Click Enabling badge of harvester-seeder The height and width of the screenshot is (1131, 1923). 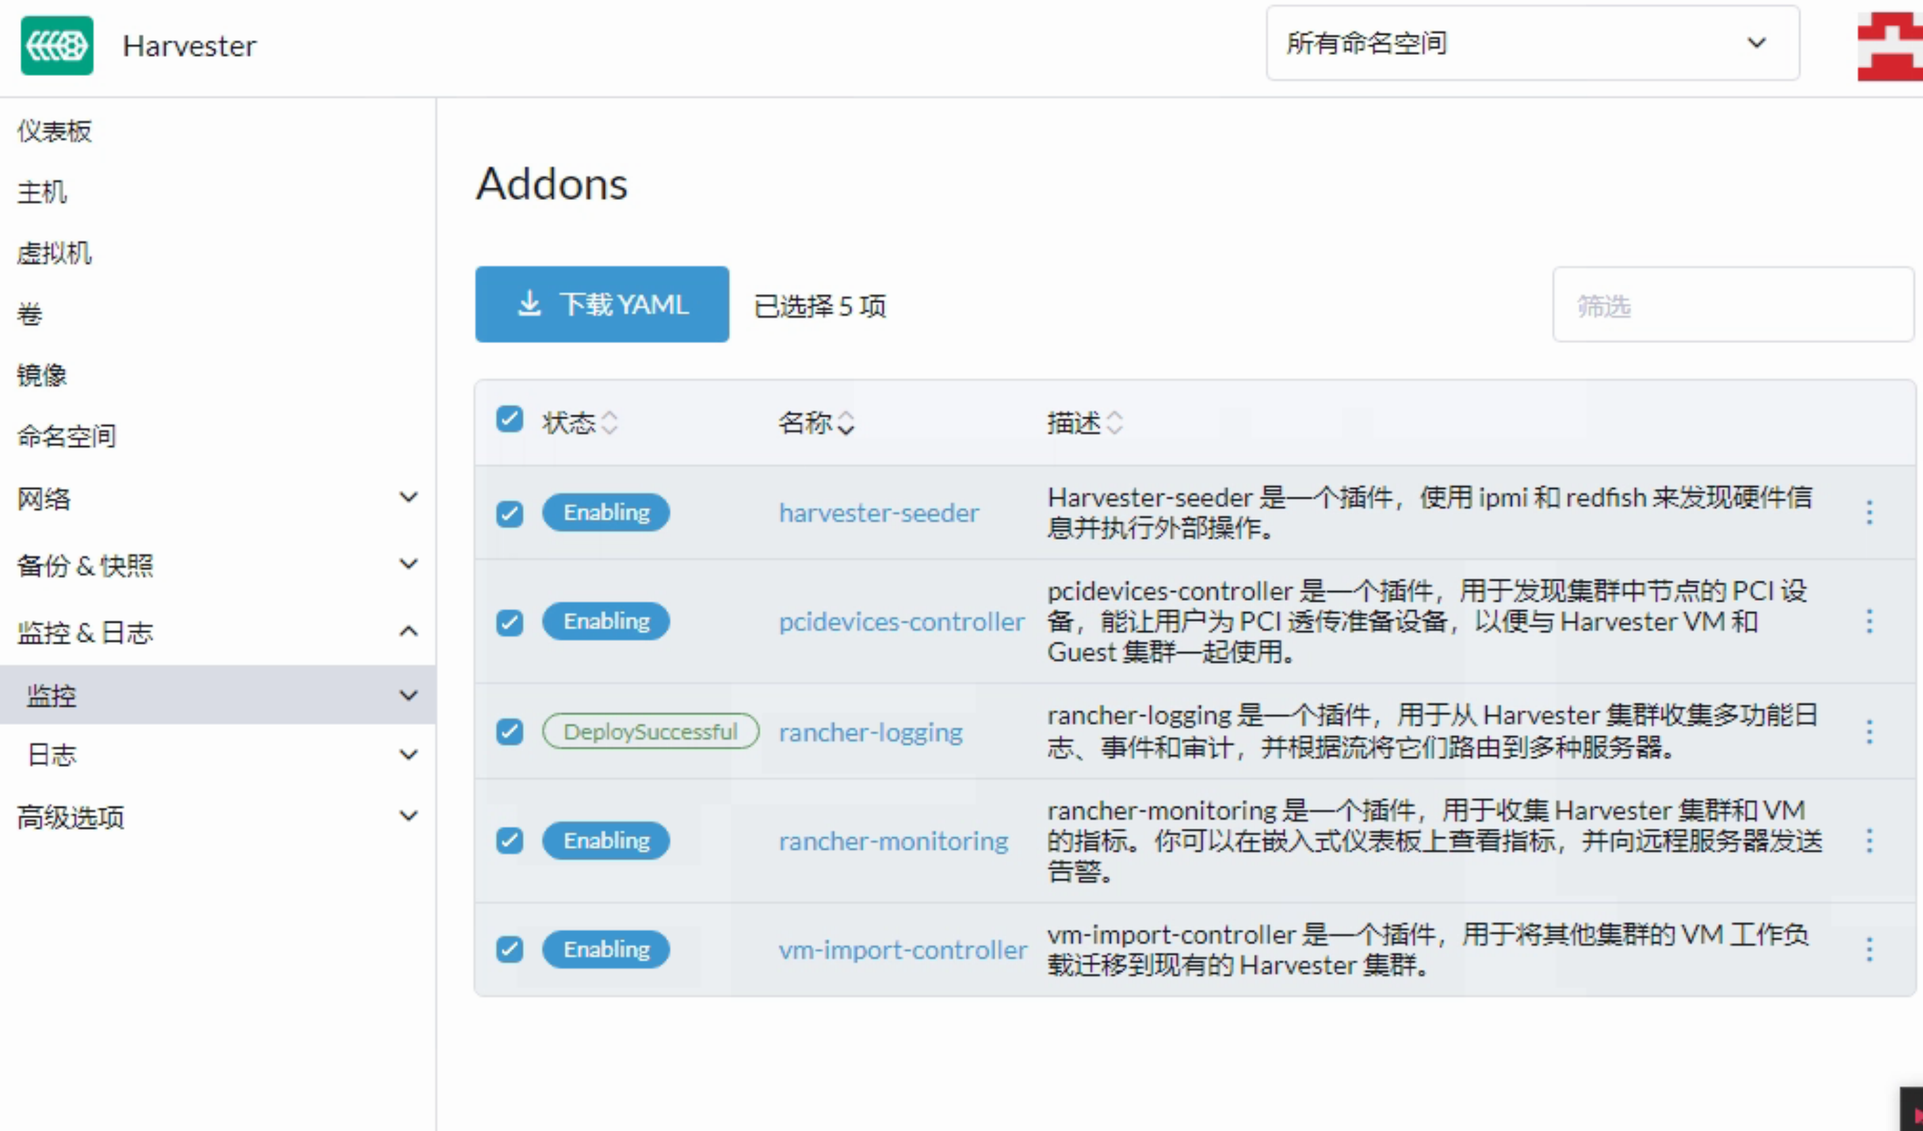606,513
